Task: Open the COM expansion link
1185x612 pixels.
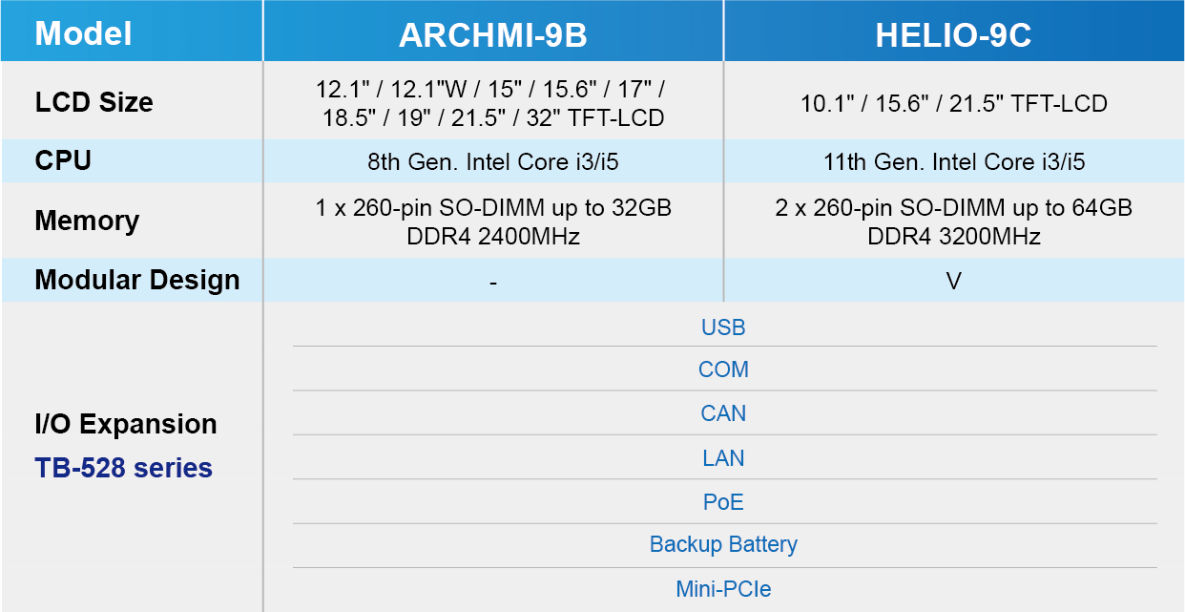Action: point(723,369)
